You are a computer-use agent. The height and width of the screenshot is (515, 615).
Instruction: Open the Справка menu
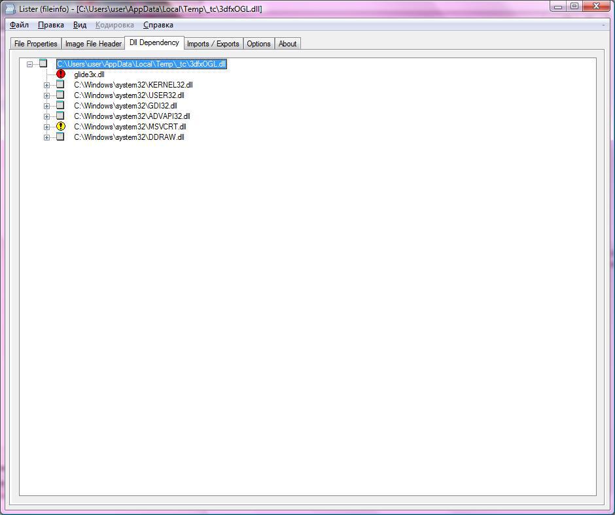158,25
